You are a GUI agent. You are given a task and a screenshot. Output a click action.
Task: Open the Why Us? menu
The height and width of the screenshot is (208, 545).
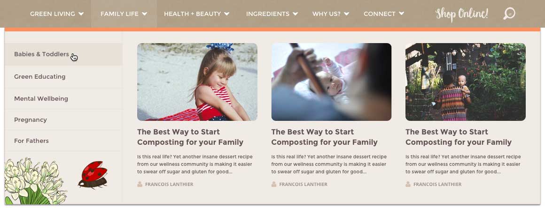point(331,14)
